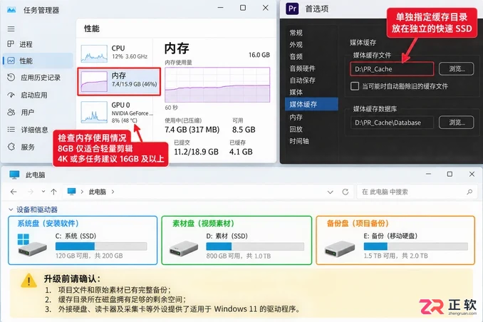Open the D: 素材 (SSD) drive

click(237, 240)
